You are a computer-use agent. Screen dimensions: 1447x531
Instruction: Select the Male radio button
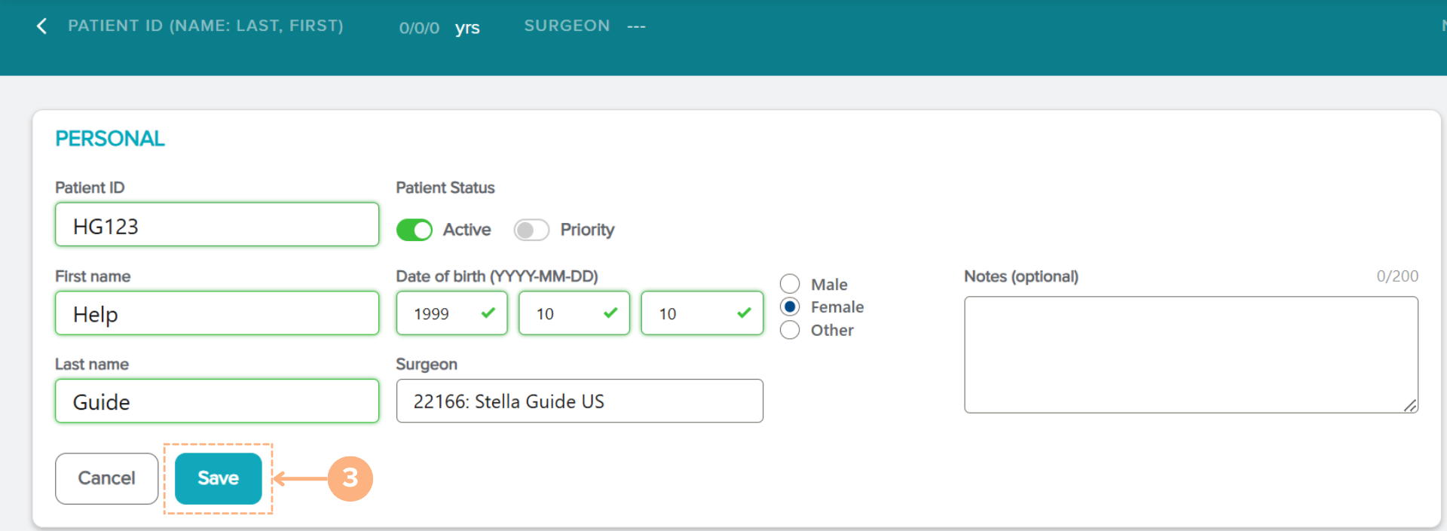(790, 284)
